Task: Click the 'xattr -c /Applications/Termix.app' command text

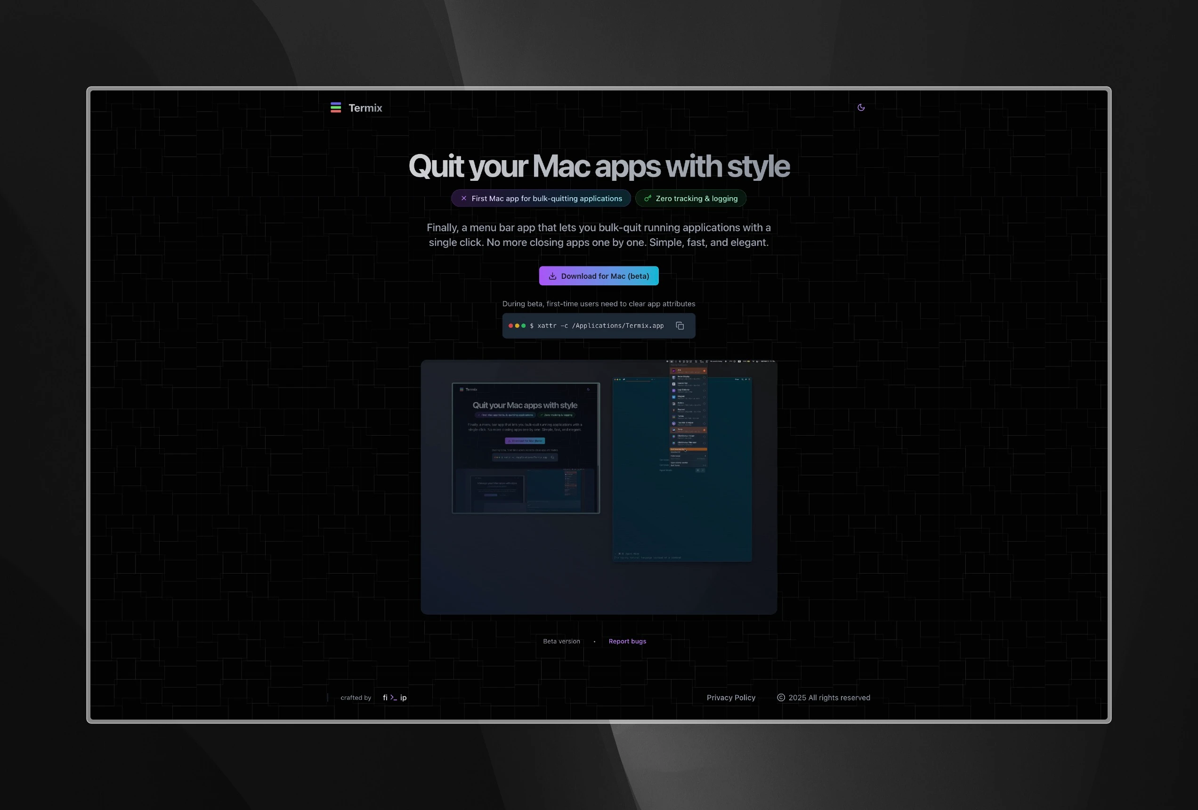Action: tap(600, 326)
